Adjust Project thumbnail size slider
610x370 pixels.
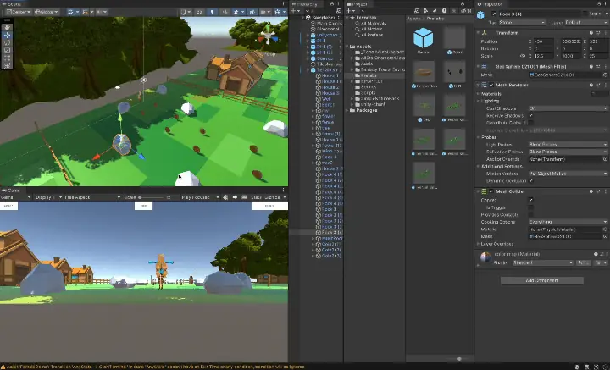[459, 359]
